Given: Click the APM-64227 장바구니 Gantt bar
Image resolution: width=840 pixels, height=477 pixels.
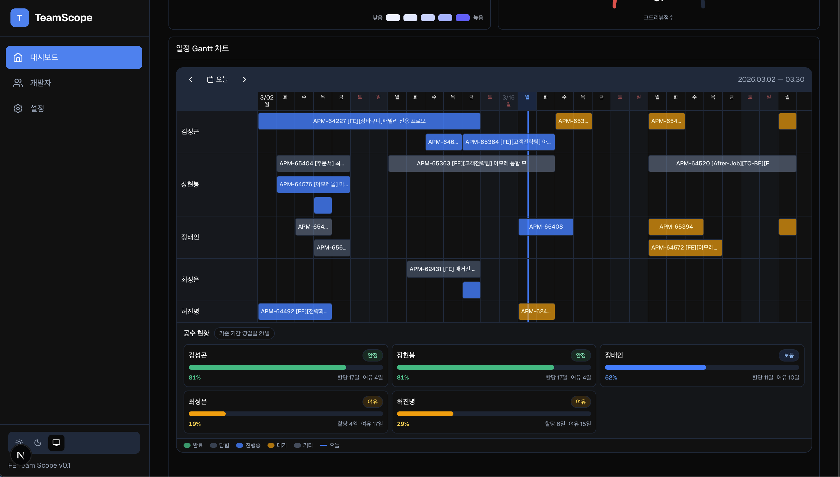Looking at the screenshot, I should point(369,121).
